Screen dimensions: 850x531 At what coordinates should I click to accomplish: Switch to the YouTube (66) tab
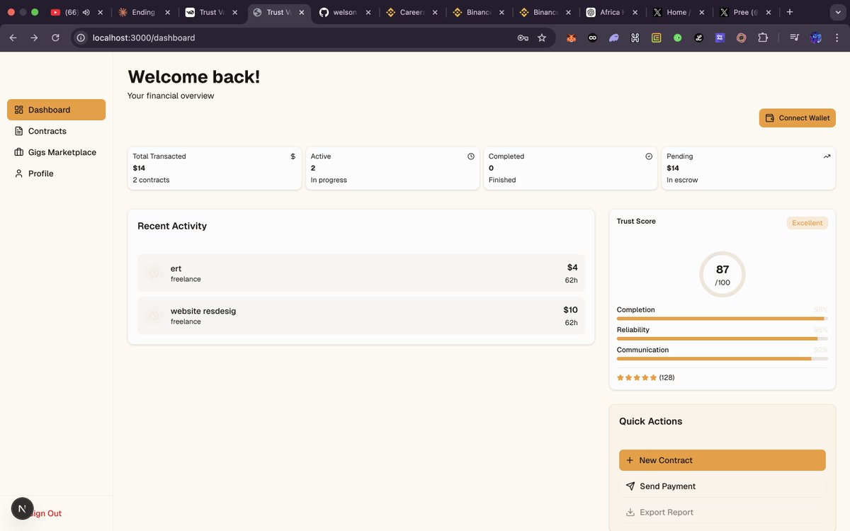76,12
